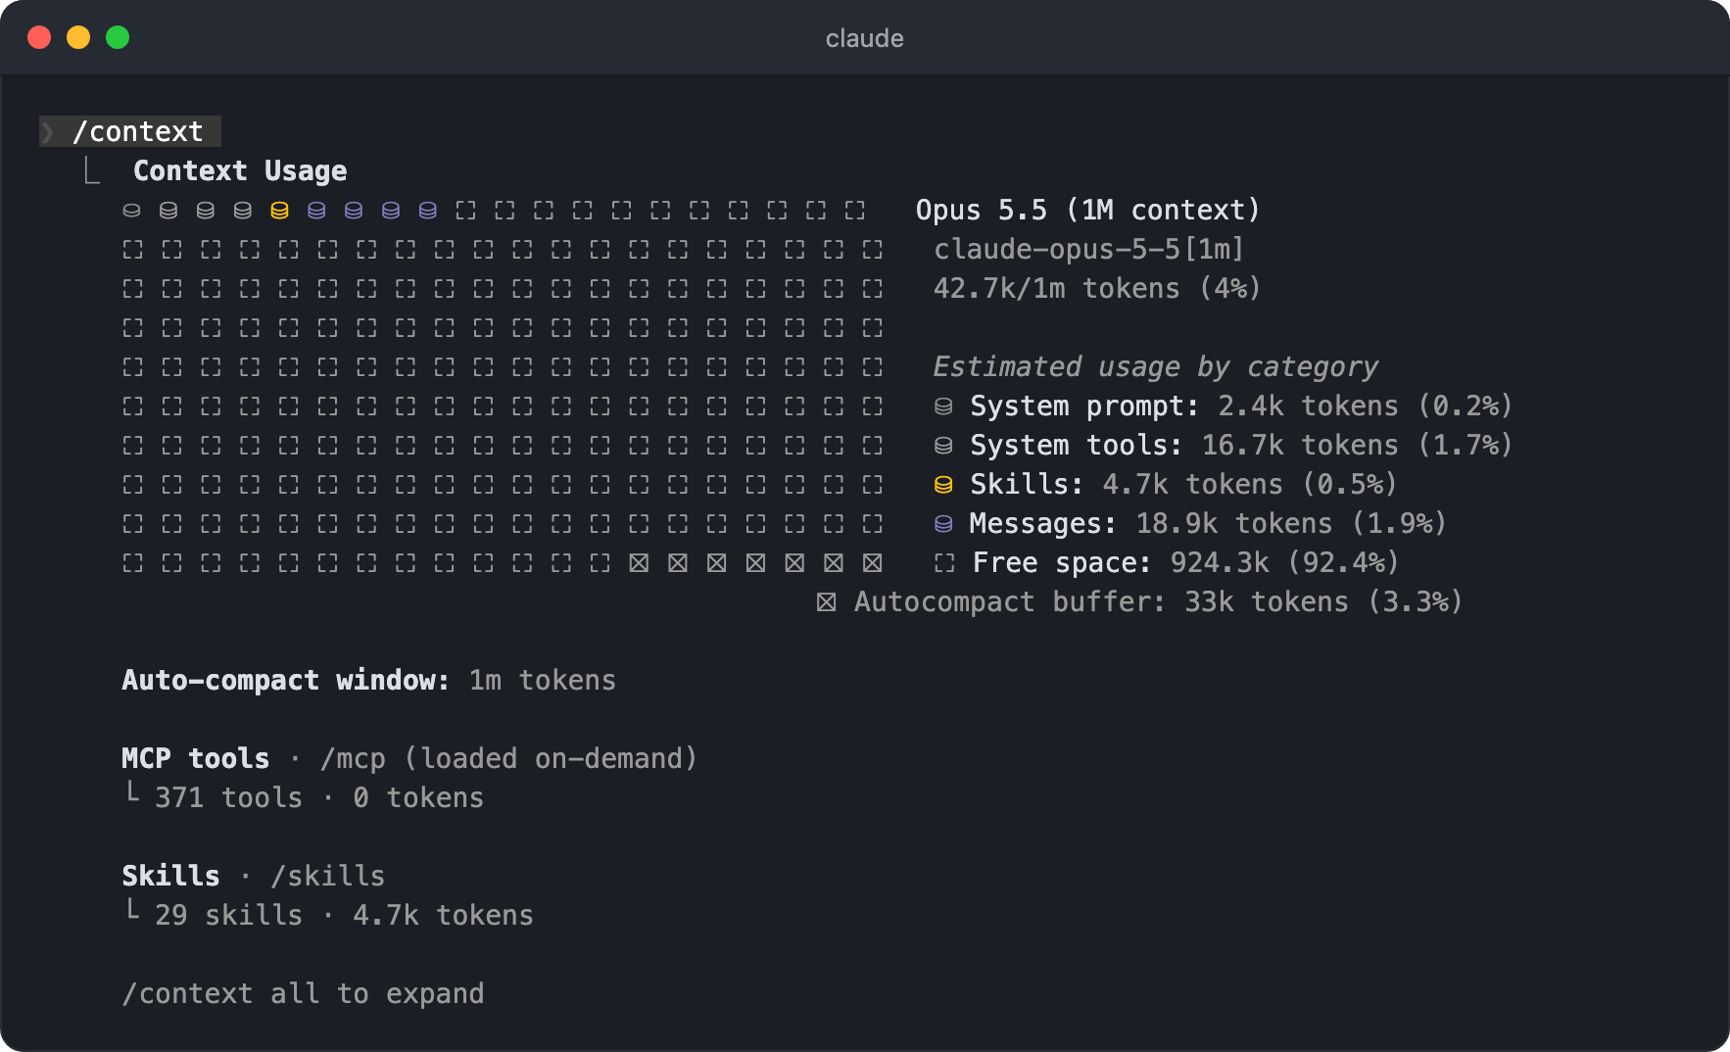This screenshot has width=1730, height=1052.
Task: Click the yellow block in usage grid
Action: tap(279, 211)
